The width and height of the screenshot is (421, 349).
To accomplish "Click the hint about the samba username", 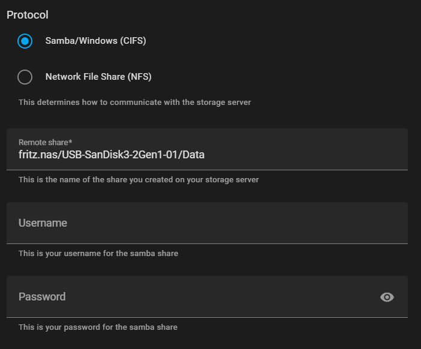I will click(x=98, y=254).
